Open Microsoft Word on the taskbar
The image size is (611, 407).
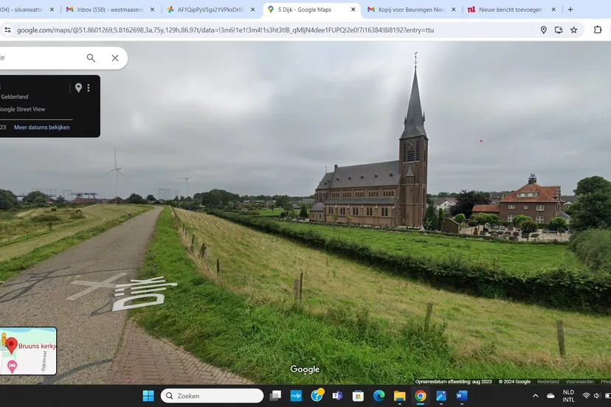point(462,396)
